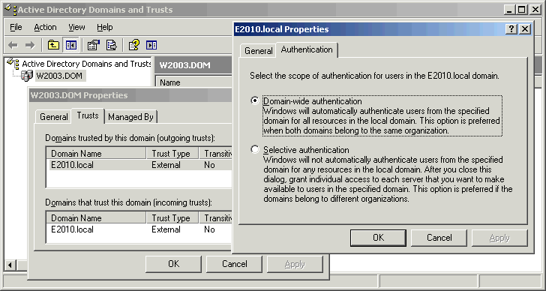Click External trust type in incoming trusts row
The image size is (546, 291).
point(166,229)
